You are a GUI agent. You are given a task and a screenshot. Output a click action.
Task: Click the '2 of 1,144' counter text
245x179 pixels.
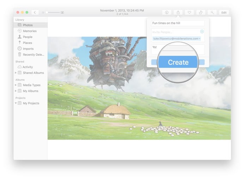pyautogui.click(x=122, y=14)
